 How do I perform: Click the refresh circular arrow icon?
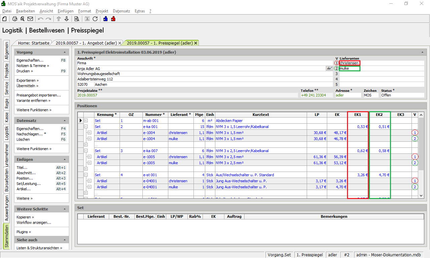click(x=95, y=19)
